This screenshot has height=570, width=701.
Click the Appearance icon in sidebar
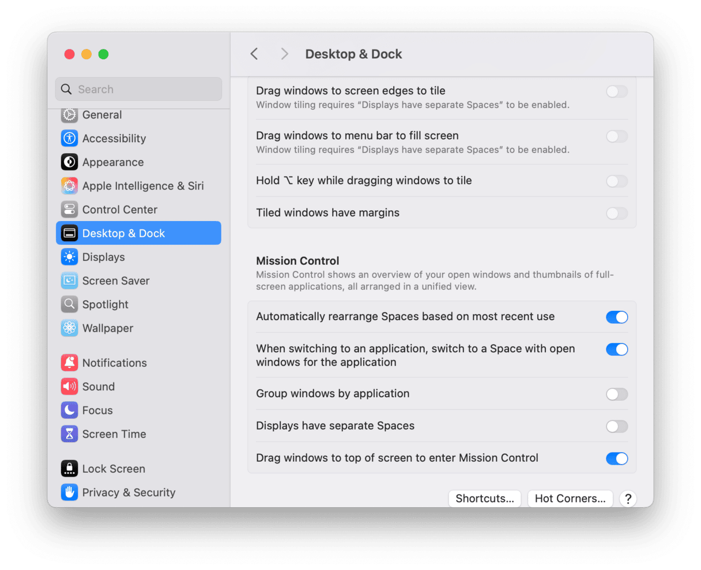(x=69, y=162)
